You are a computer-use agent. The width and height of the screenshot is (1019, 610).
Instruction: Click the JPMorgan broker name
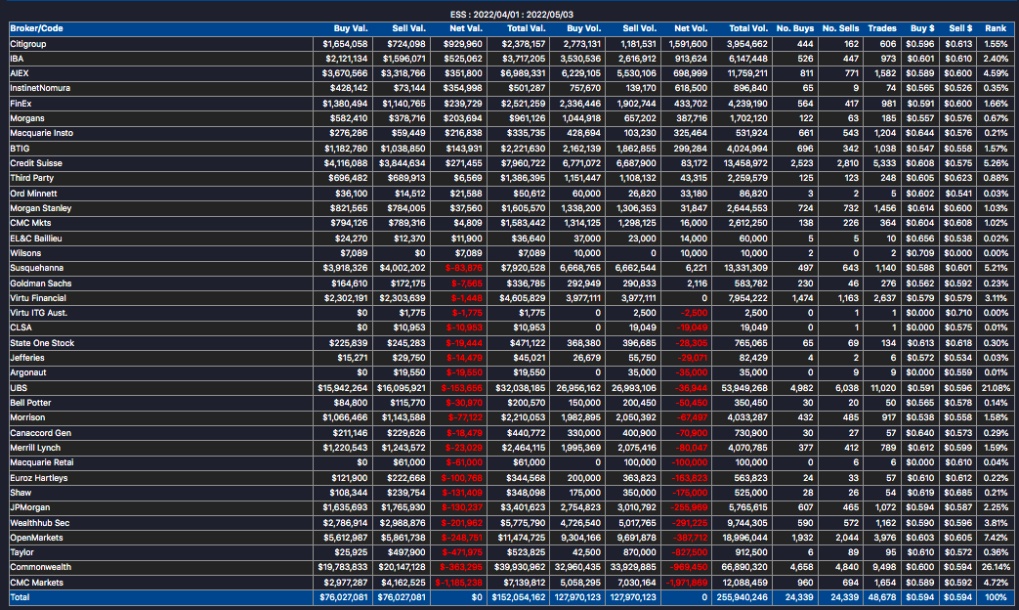tap(30, 507)
